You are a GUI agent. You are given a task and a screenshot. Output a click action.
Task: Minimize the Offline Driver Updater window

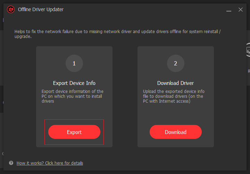pos(228,10)
